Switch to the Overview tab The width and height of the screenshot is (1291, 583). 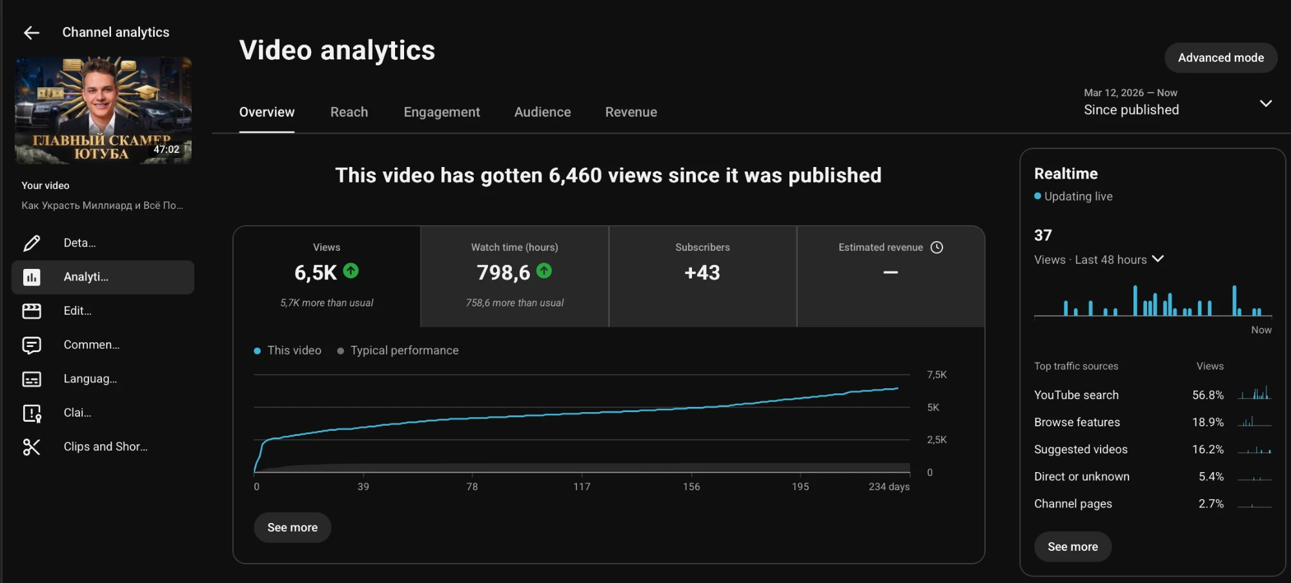tap(267, 112)
